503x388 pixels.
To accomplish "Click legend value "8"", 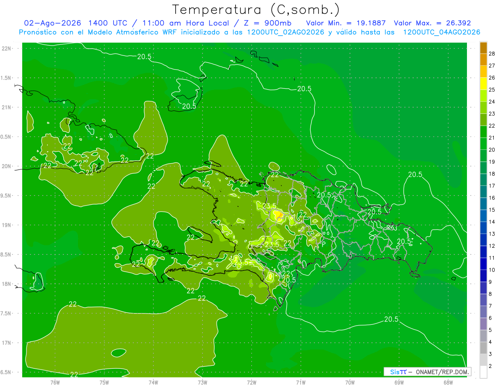I will pyautogui.click(x=490, y=294).
